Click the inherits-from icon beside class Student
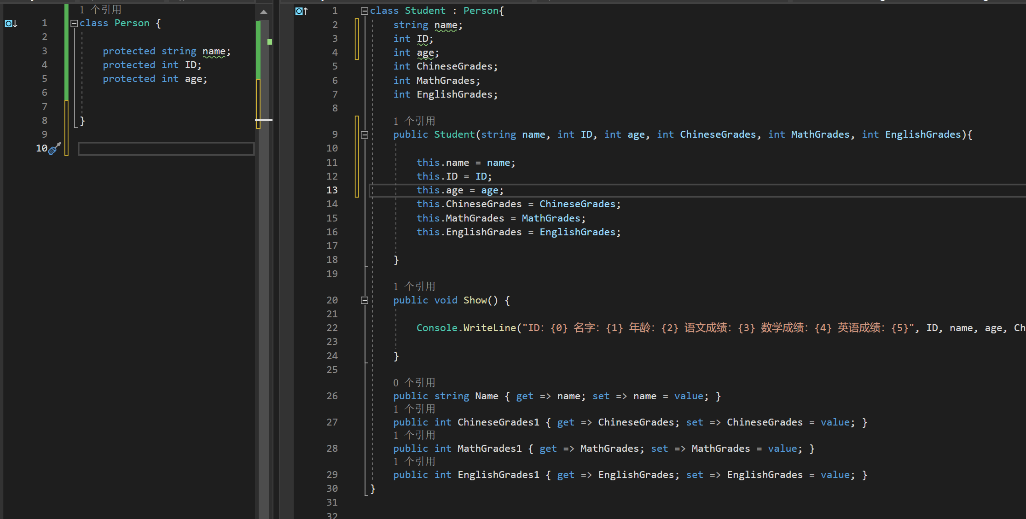1026x519 pixels. pos(301,11)
